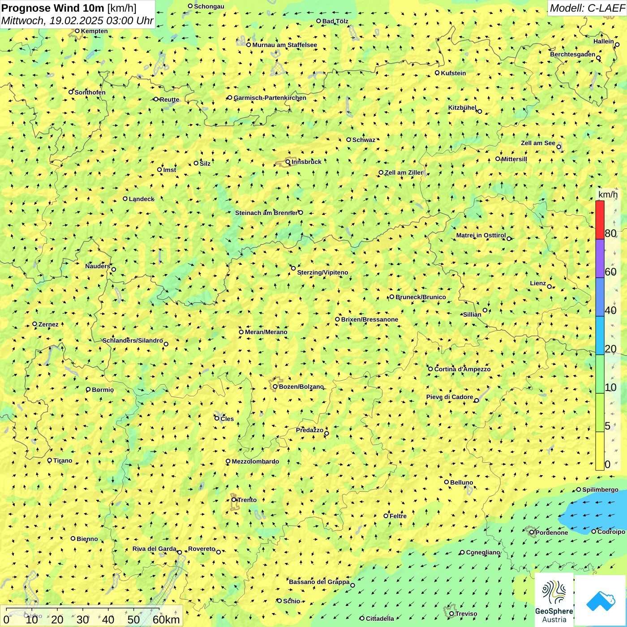
Task: Click the blue cloud-arrow logo
Action: pos(601,601)
